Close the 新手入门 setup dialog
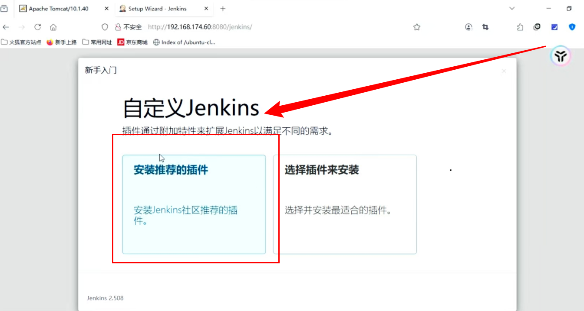The height and width of the screenshot is (311, 584). (504, 71)
